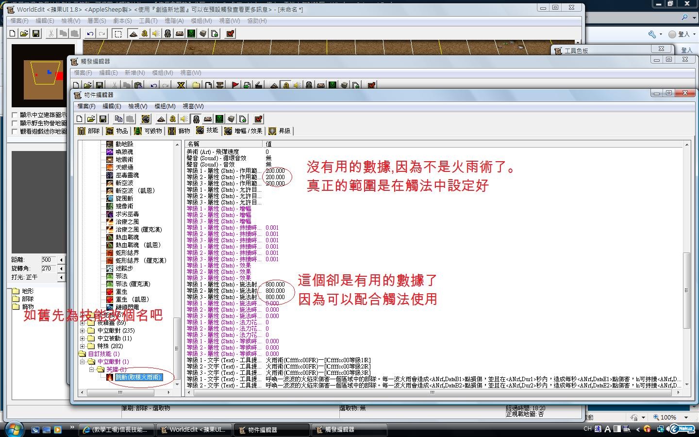Click New map icon in WorldEdit main toolbar
Image resolution: width=699 pixels, height=437 pixels.
click(x=13, y=34)
